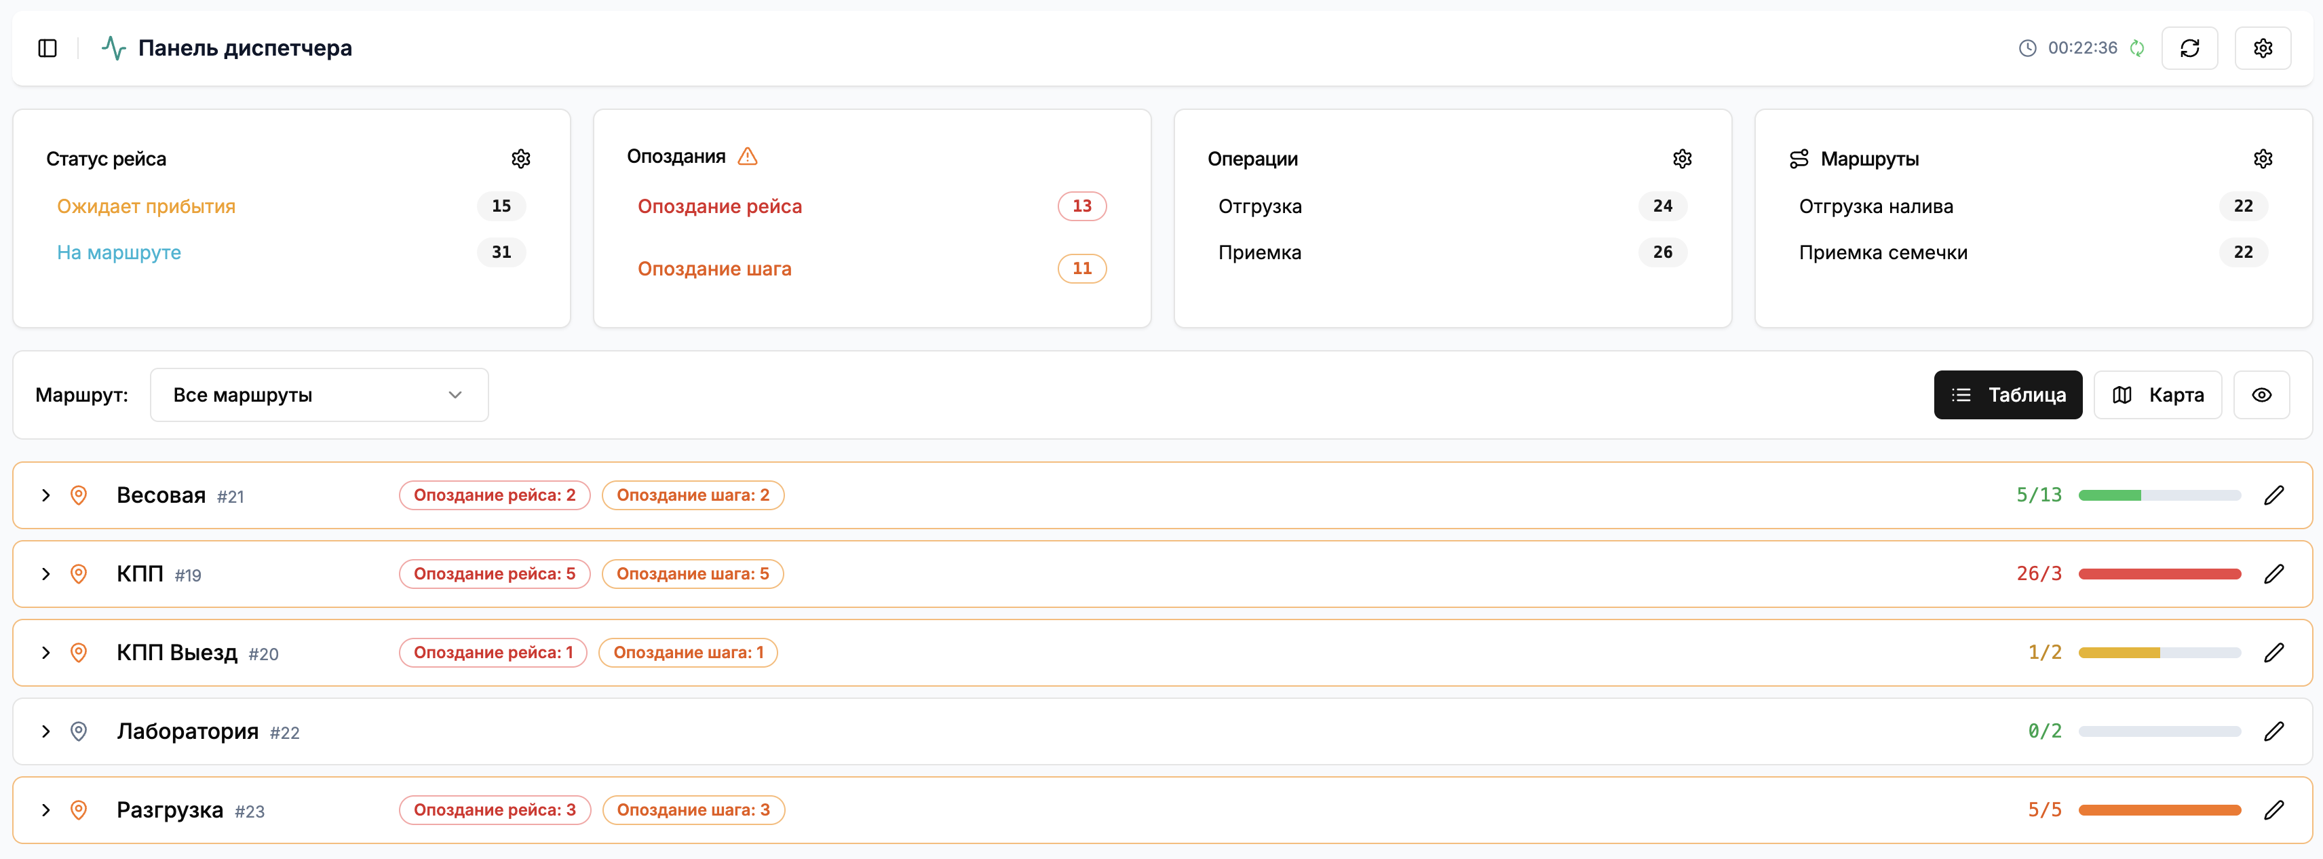Open settings gear of Операции card
The width and height of the screenshot is (2323, 859).
point(1682,159)
